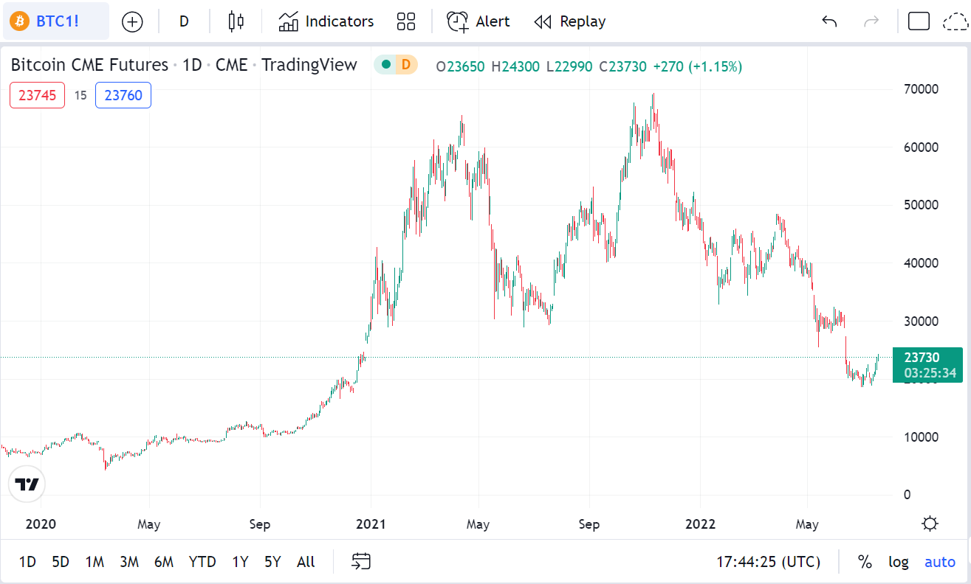Select the 1Y time range
971x584 pixels.
tap(240, 562)
